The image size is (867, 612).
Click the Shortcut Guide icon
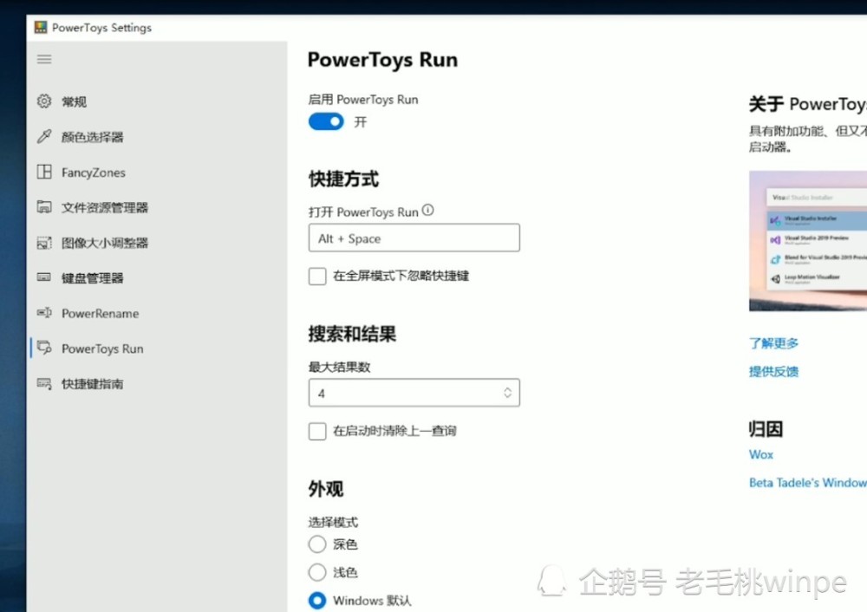pos(44,383)
